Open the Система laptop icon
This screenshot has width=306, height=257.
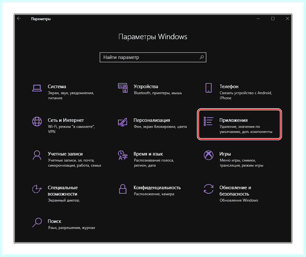click(37, 88)
